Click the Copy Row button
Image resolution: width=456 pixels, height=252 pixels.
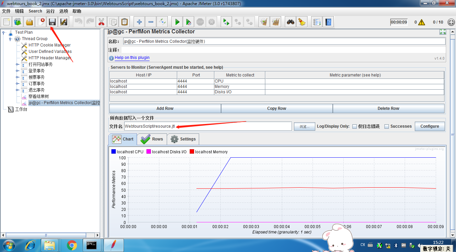277,108
